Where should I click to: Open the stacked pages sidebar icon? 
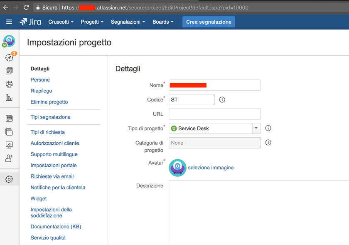[x=9, y=132]
